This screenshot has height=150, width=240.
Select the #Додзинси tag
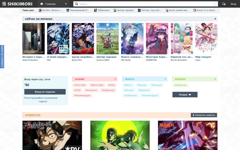pyautogui.click(x=144, y=90)
